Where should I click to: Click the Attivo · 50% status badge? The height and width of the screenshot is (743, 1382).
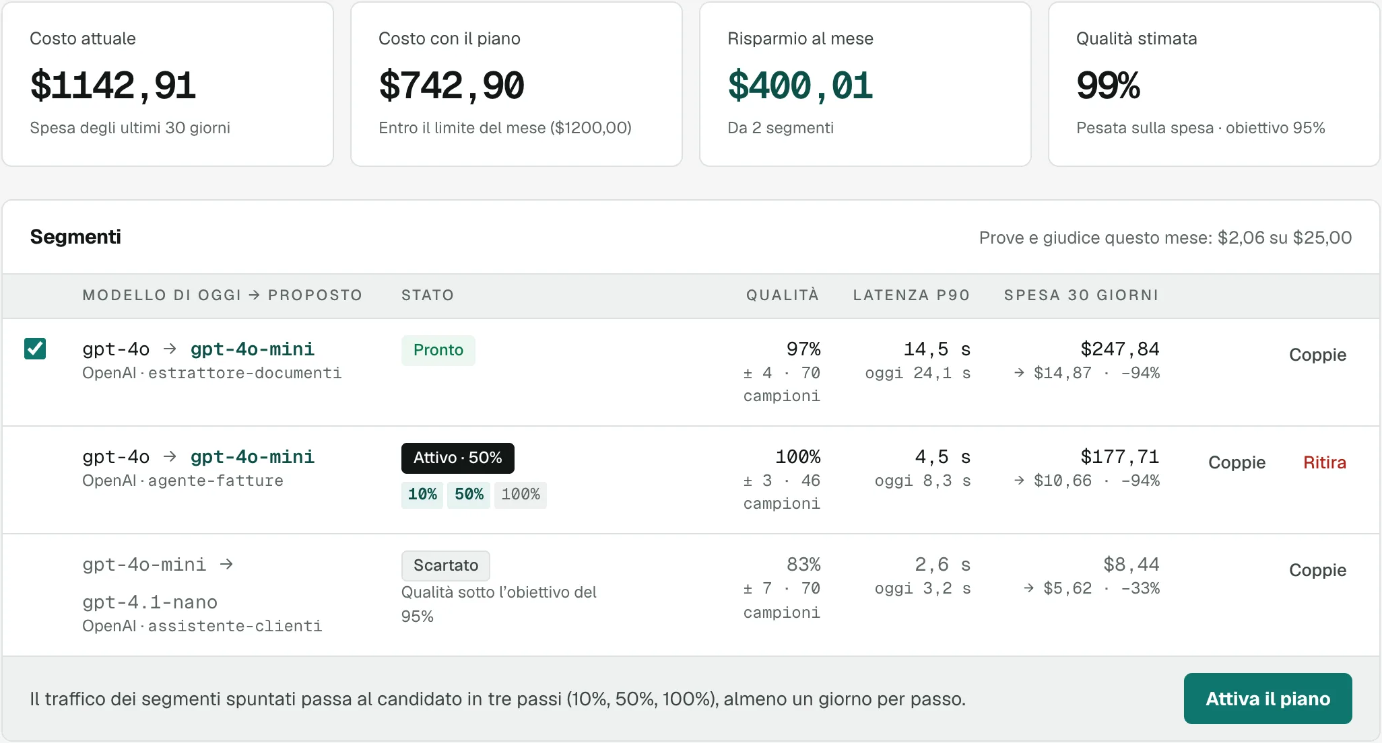point(458,458)
